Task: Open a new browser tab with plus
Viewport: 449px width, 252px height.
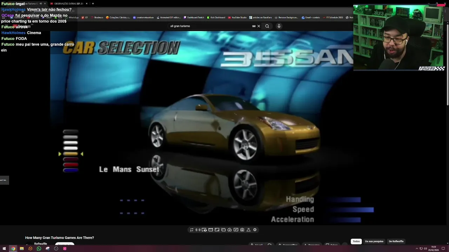Action: pyautogui.click(x=93, y=3)
